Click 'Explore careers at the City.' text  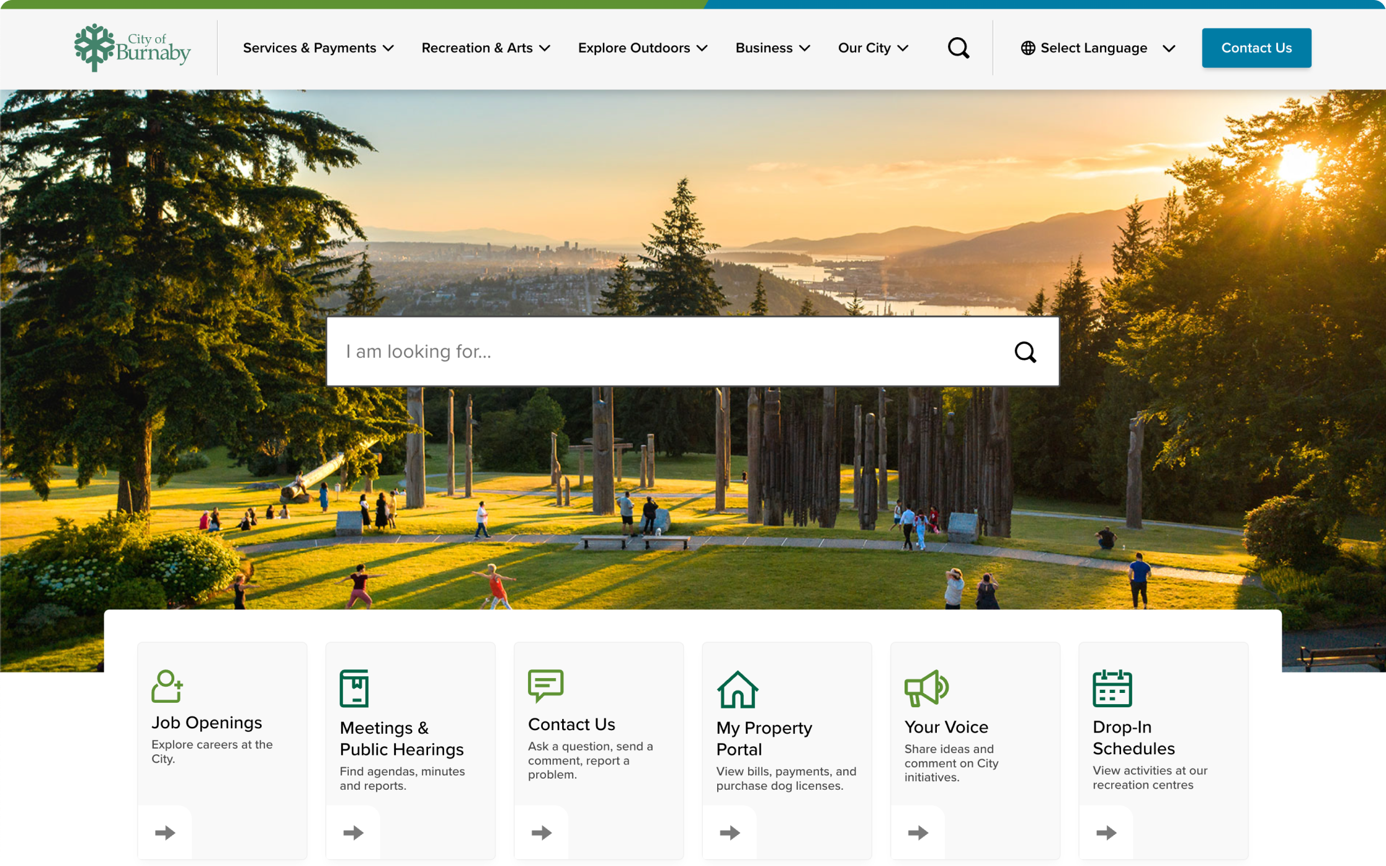pos(212,751)
